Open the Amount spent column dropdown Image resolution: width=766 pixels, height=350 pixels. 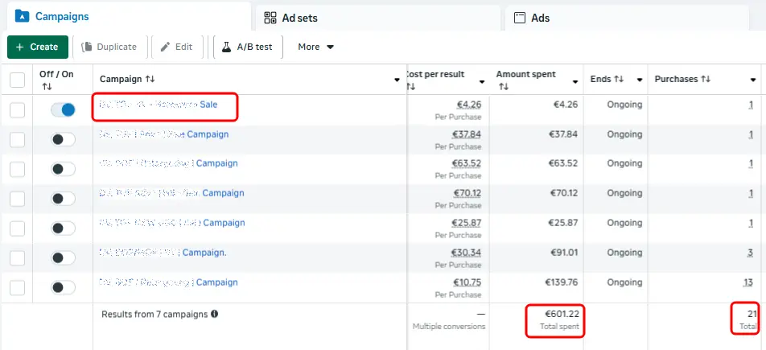click(575, 81)
